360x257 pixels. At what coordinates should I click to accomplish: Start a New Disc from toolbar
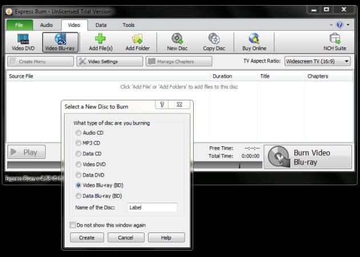coord(177,42)
